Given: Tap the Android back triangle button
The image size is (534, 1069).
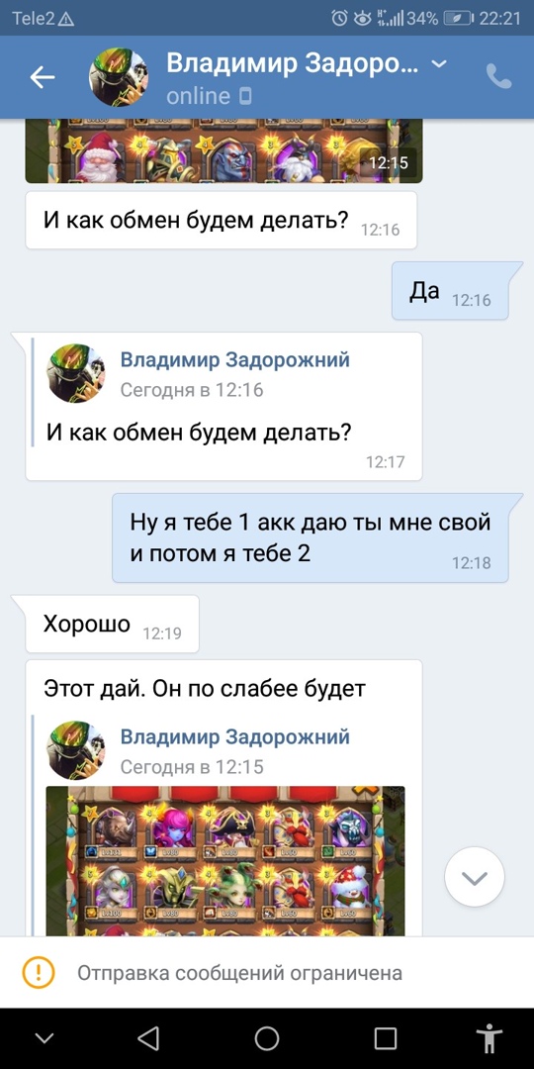Looking at the screenshot, I should click(x=148, y=1038).
